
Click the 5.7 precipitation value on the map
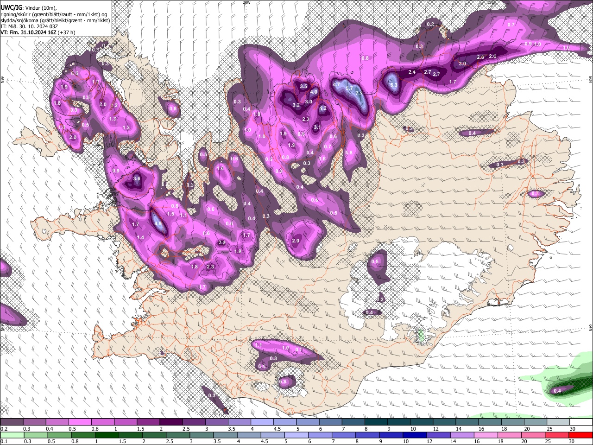[x=349, y=88]
